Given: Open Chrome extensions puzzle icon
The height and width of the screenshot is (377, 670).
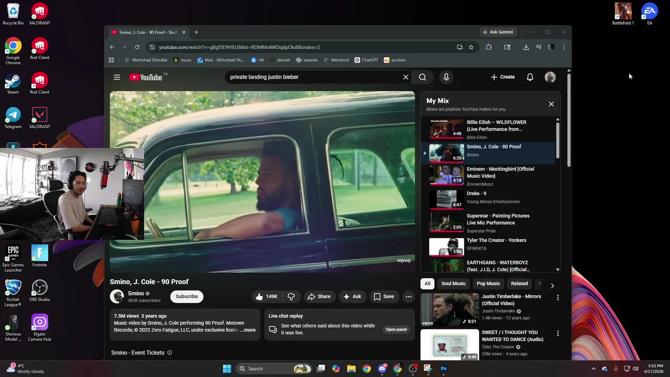Looking at the screenshot, I should coord(488,47).
